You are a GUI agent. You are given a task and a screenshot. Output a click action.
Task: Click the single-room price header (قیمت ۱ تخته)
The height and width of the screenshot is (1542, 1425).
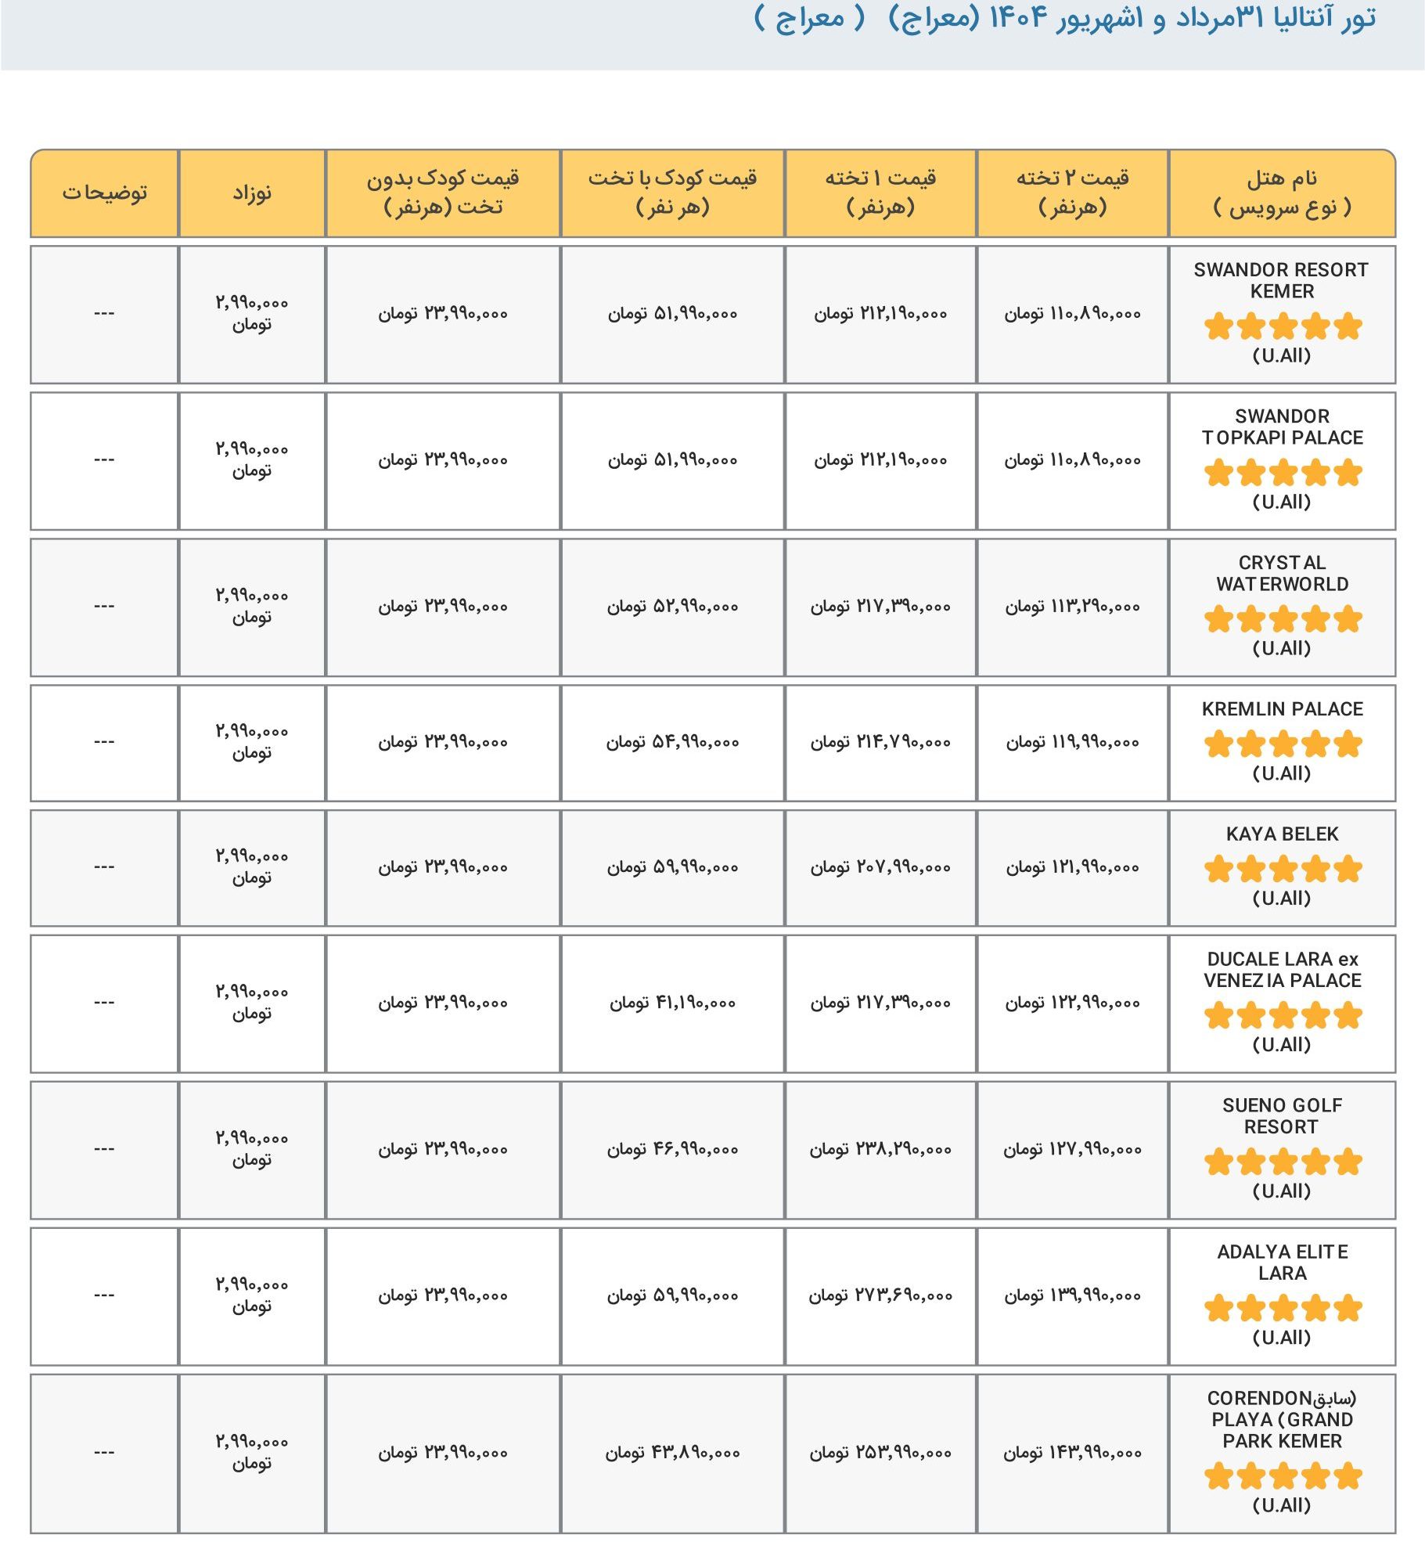(880, 193)
